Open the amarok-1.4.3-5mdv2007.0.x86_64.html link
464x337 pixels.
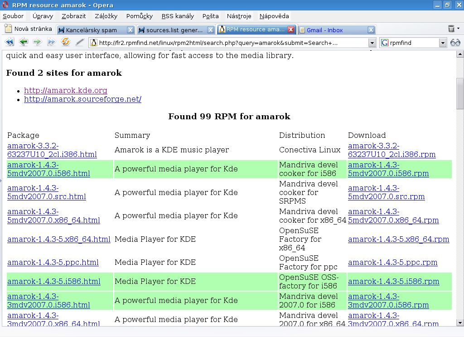[53, 216]
